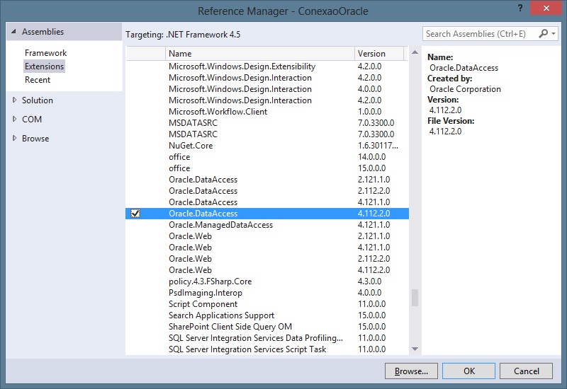This screenshot has width=567, height=389.
Task: Sort list by Version column header
Action: (x=378, y=54)
